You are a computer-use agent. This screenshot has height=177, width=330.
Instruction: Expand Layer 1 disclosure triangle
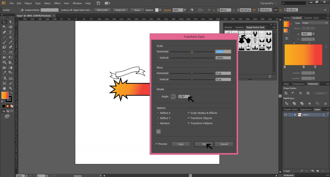pyautogui.click(x=295, y=115)
